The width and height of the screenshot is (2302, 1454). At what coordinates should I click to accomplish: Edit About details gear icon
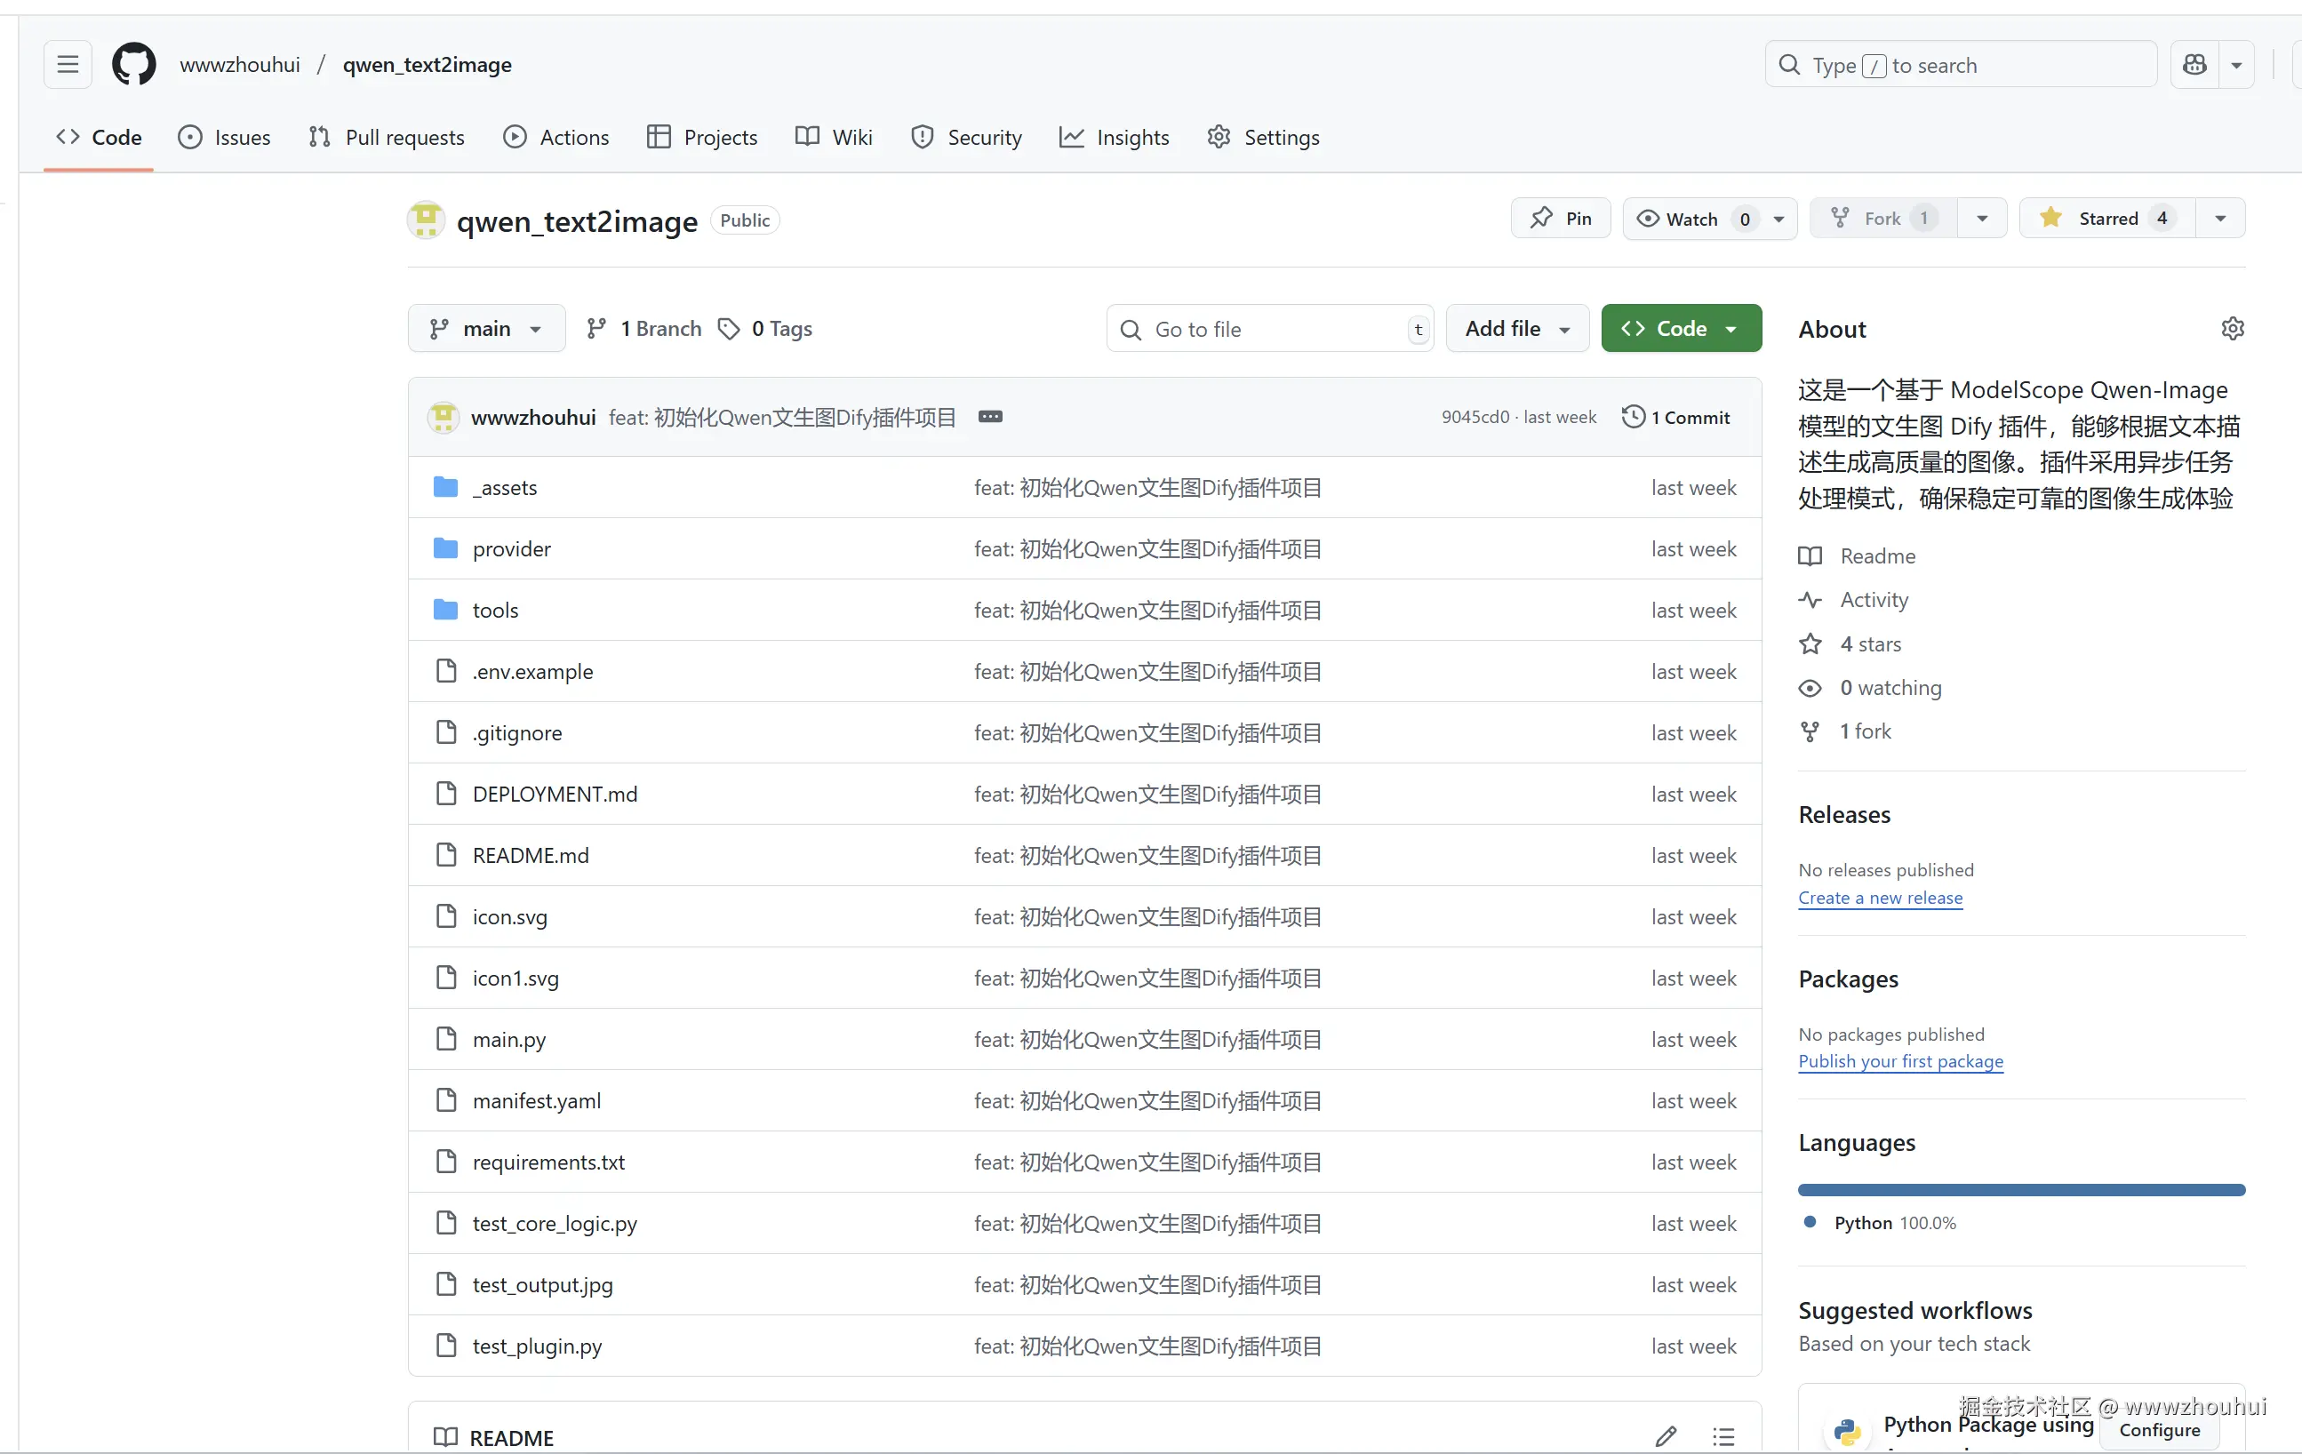pos(2232,329)
